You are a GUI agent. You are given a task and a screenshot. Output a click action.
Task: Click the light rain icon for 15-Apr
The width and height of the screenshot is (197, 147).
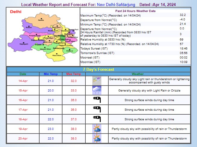tap(97, 90)
